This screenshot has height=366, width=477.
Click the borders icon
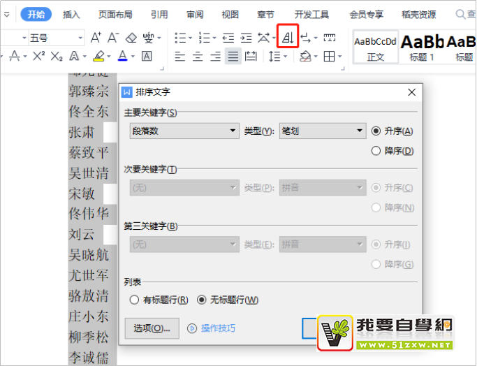[329, 57]
